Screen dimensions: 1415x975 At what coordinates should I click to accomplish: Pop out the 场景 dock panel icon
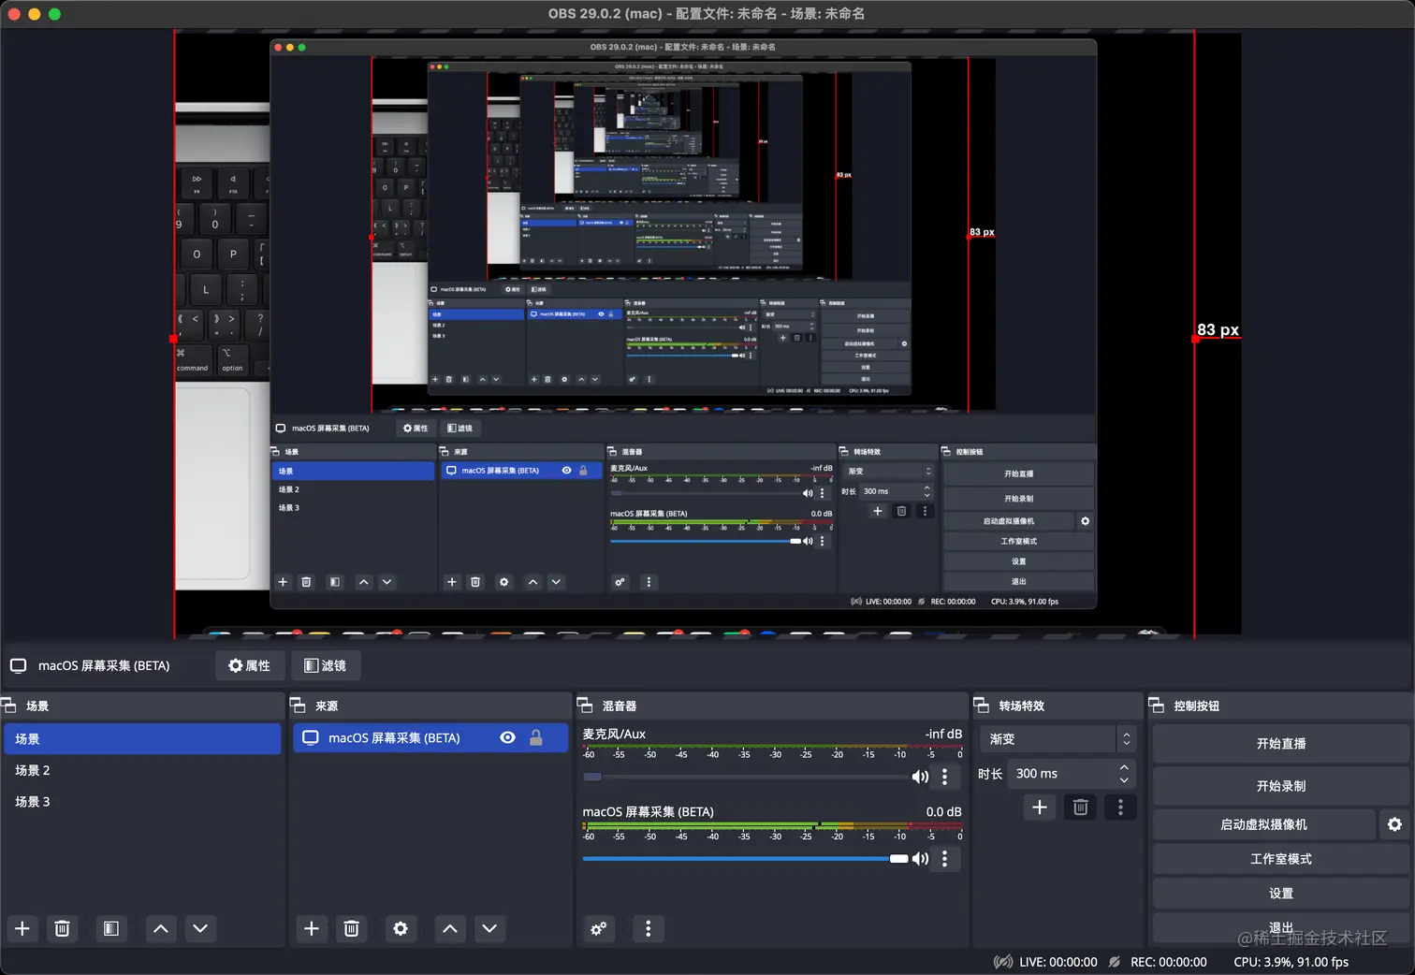pos(8,706)
